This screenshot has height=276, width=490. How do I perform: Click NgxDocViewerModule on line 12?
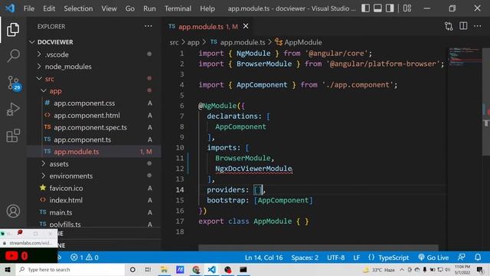(253, 169)
